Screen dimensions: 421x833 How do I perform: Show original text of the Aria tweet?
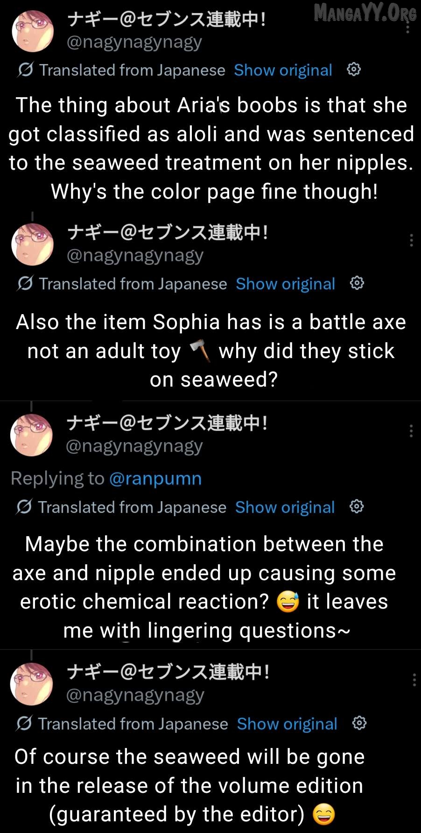[283, 70]
